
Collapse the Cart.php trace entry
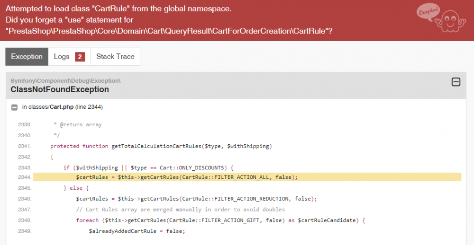[x=15, y=107]
